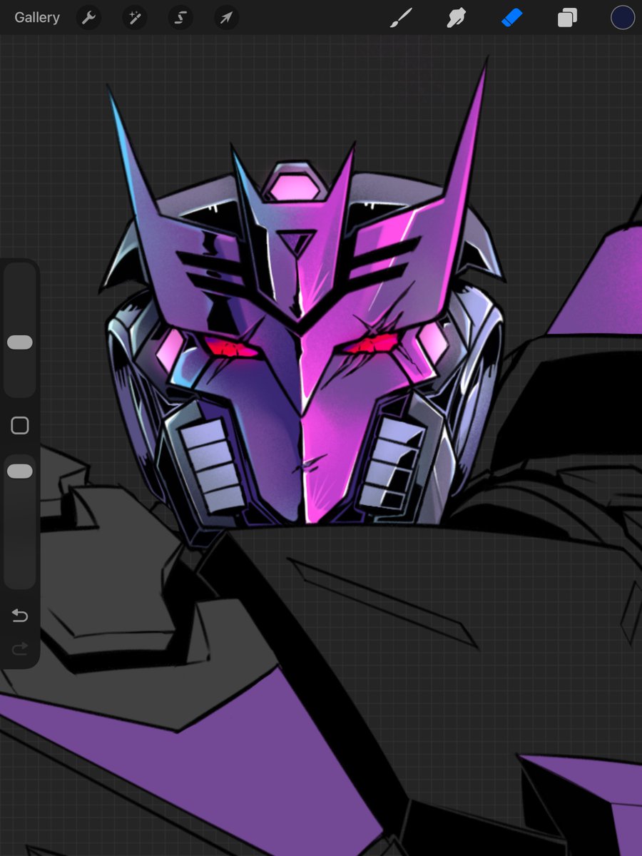This screenshot has width=642, height=856.
Task: Select the Brush tool
Action: pyautogui.click(x=402, y=18)
